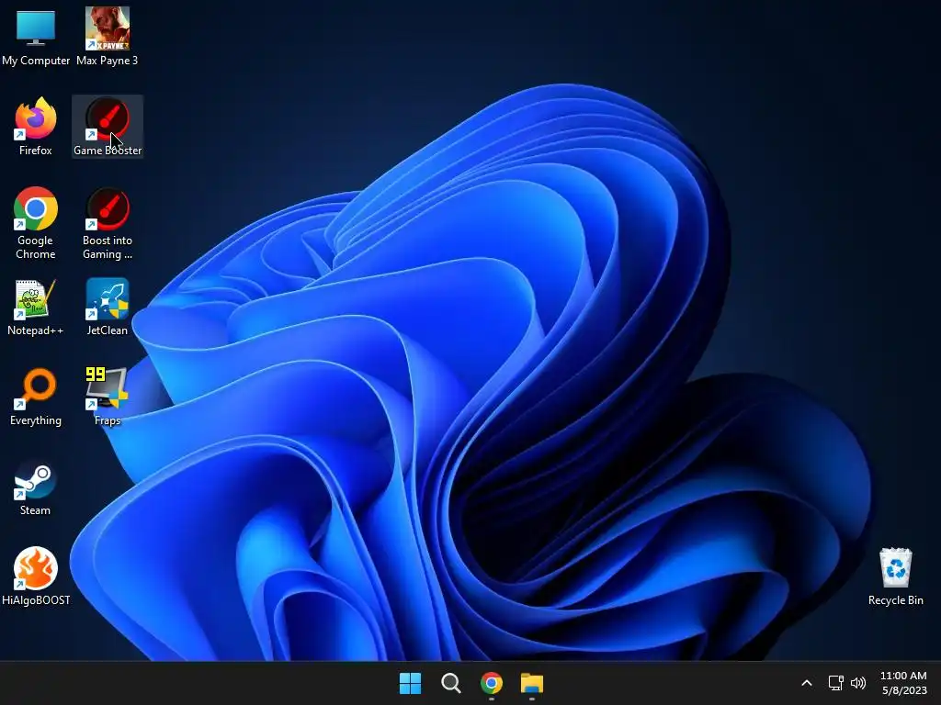Select the Notepad++ desktop shortcut
Image resolution: width=941 pixels, height=705 pixels.
[x=36, y=307]
